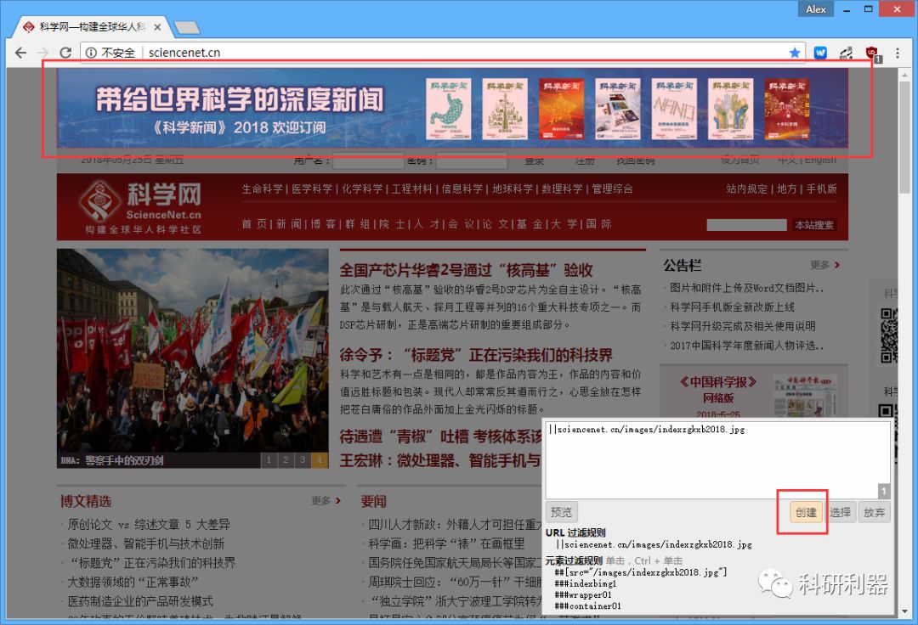Image resolution: width=918 pixels, height=625 pixels.
Task: Open site info next to 不安全
Action: (x=91, y=53)
